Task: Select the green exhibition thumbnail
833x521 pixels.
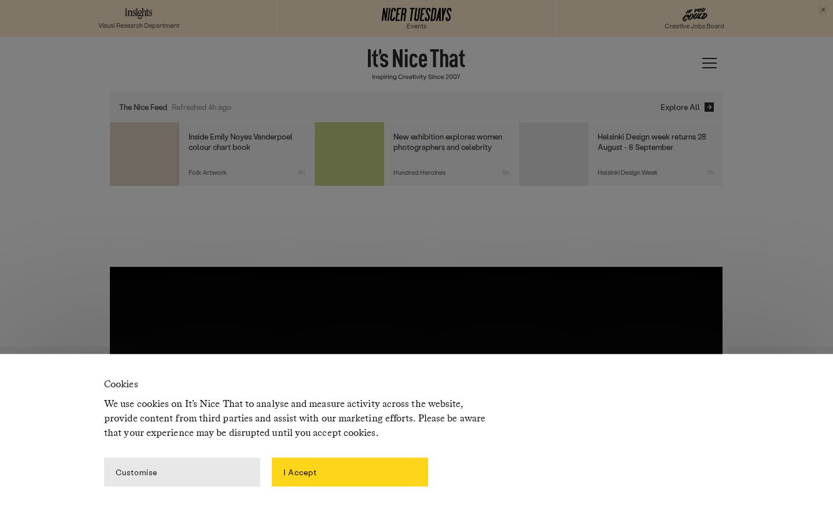Action: pos(349,154)
